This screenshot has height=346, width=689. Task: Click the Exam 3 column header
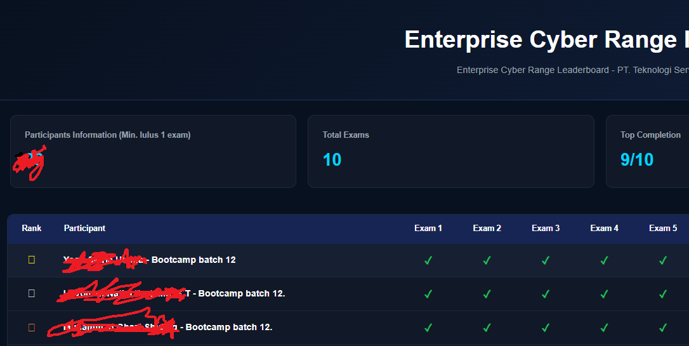(546, 228)
